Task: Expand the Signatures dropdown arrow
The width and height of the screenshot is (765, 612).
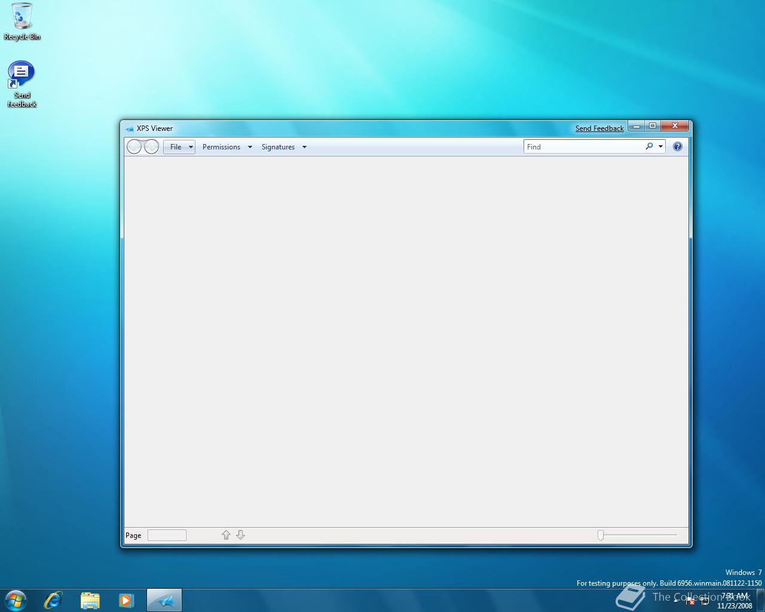Action: coord(304,147)
